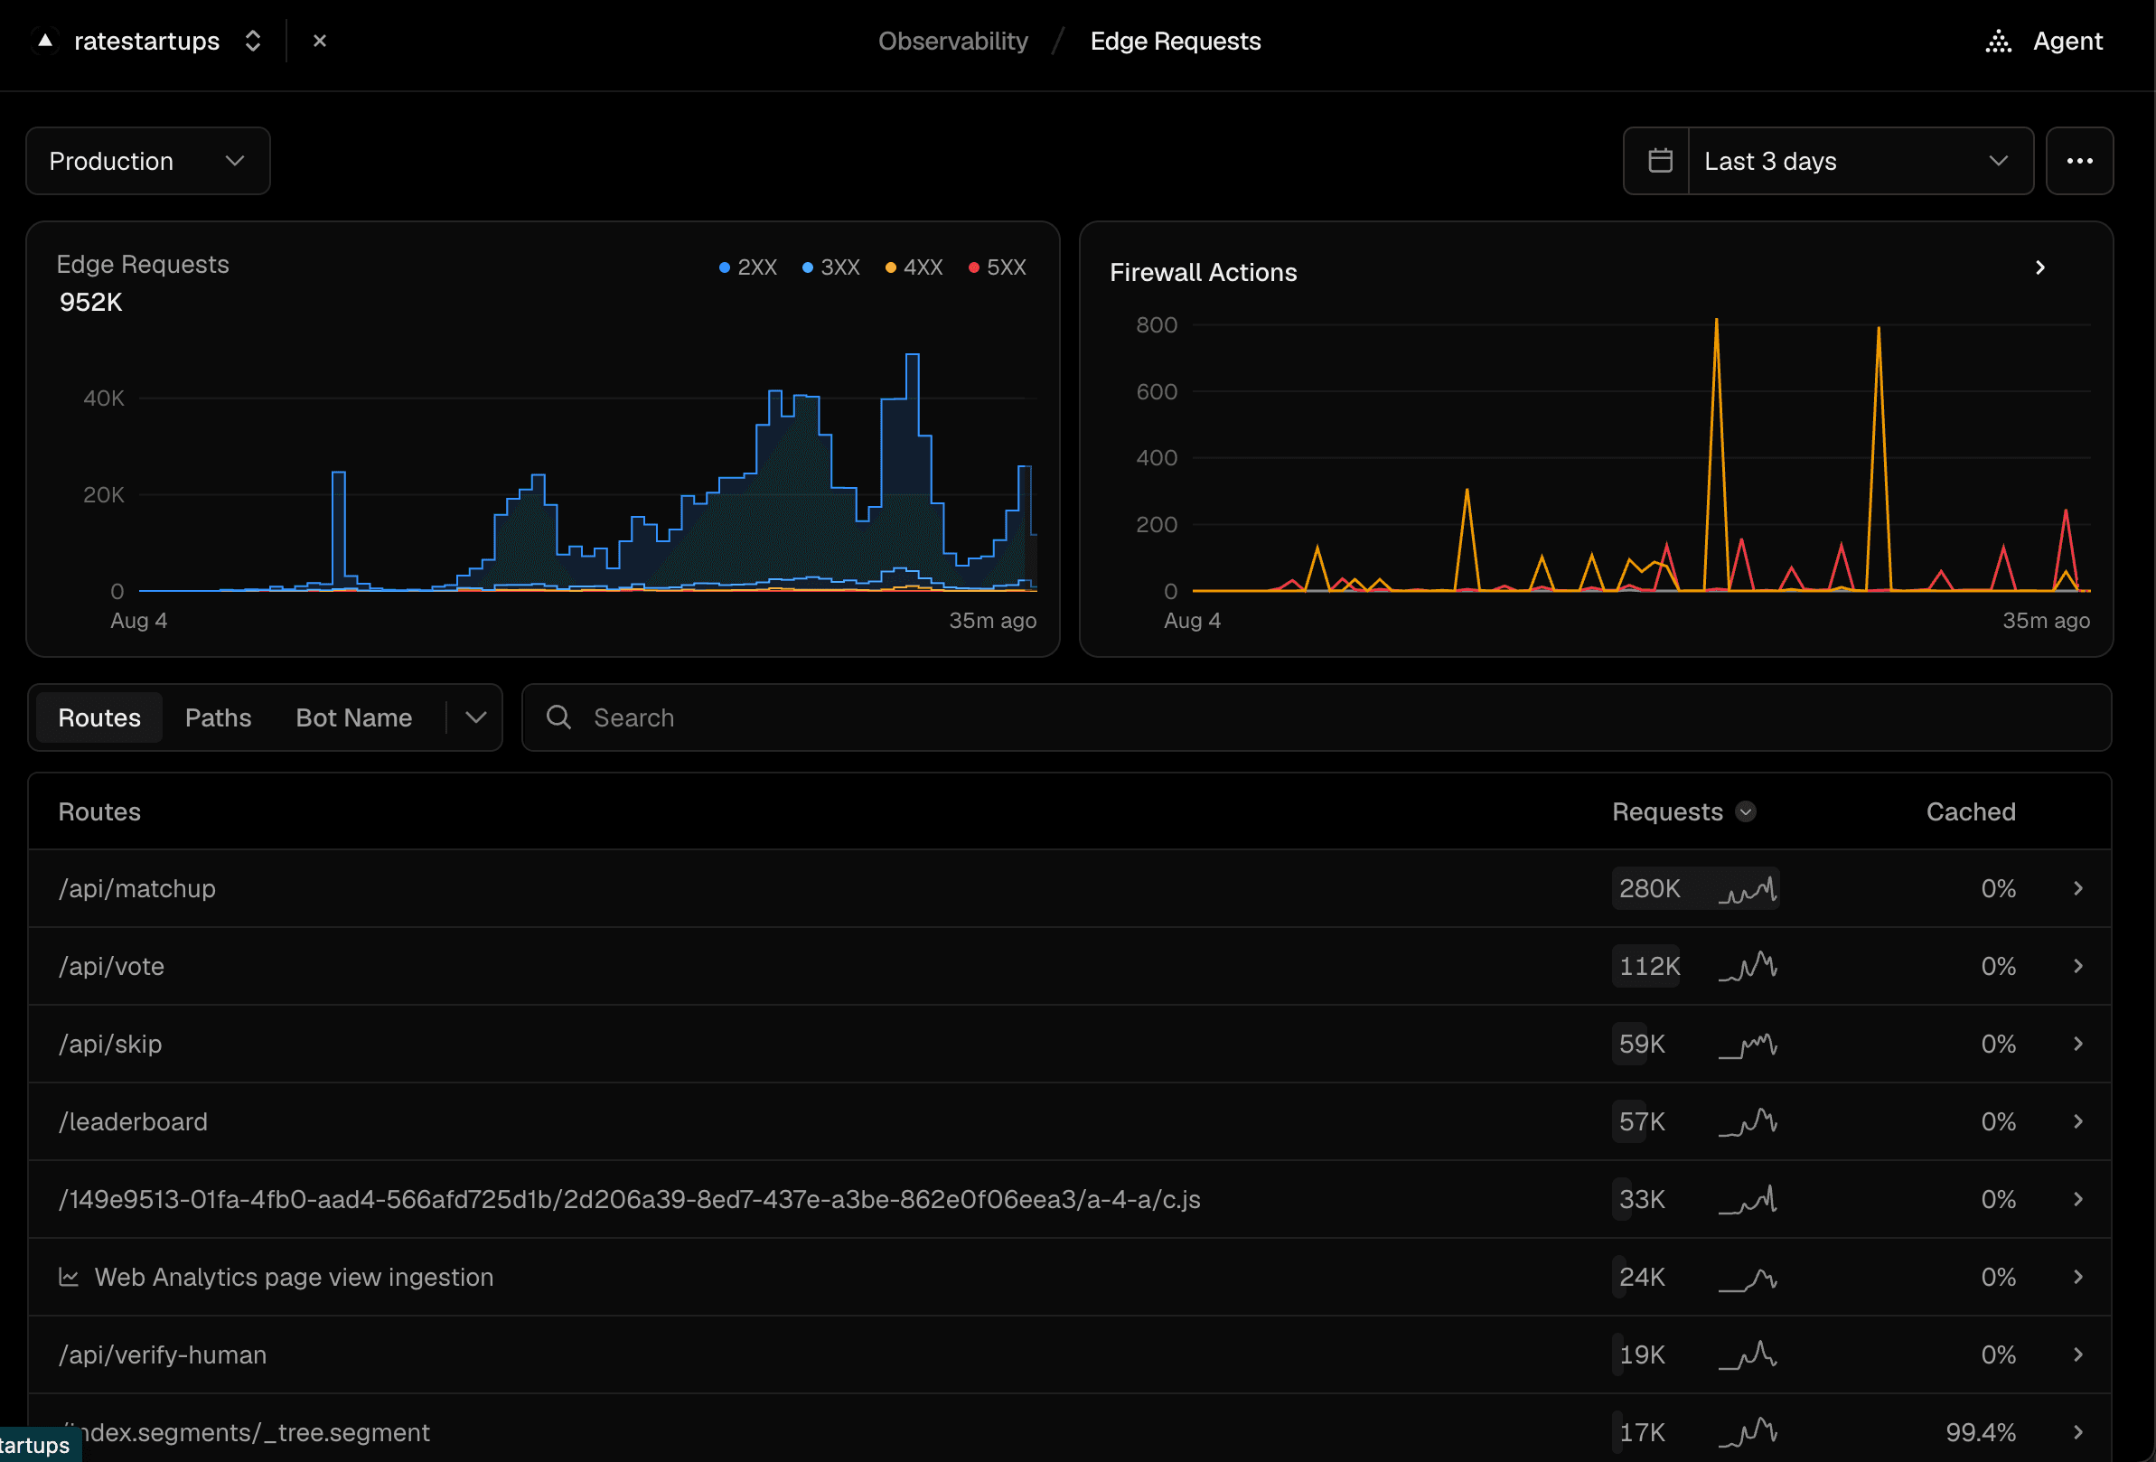Open Web Analytics page view ingestion row
Viewport: 2156px width, 1462px height.
pos(1070,1278)
